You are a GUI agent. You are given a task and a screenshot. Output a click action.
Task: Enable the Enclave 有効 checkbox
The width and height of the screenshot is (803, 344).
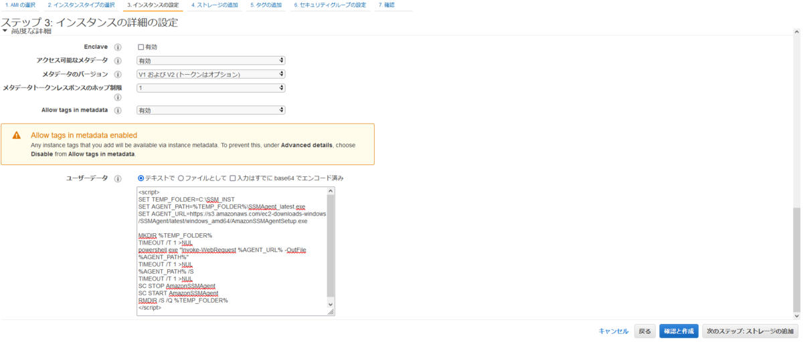click(141, 47)
